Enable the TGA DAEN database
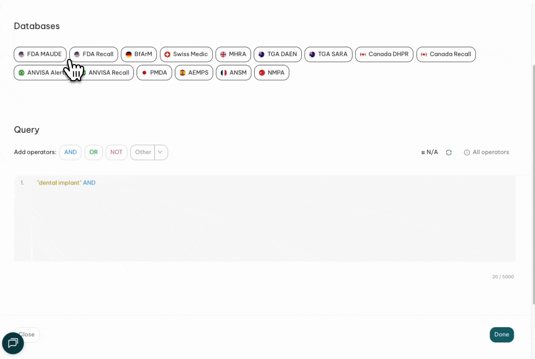The image size is (535, 359). 277,54
